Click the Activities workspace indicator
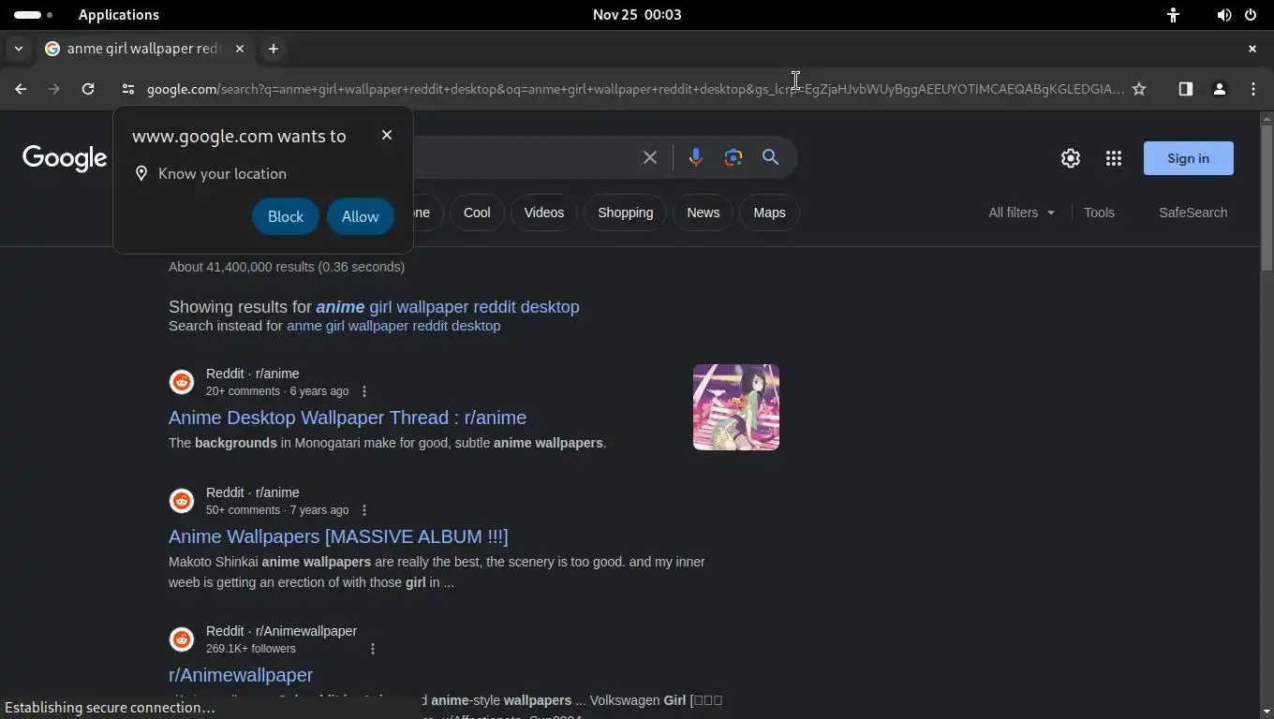This screenshot has width=1274, height=719. pyautogui.click(x=33, y=15)
